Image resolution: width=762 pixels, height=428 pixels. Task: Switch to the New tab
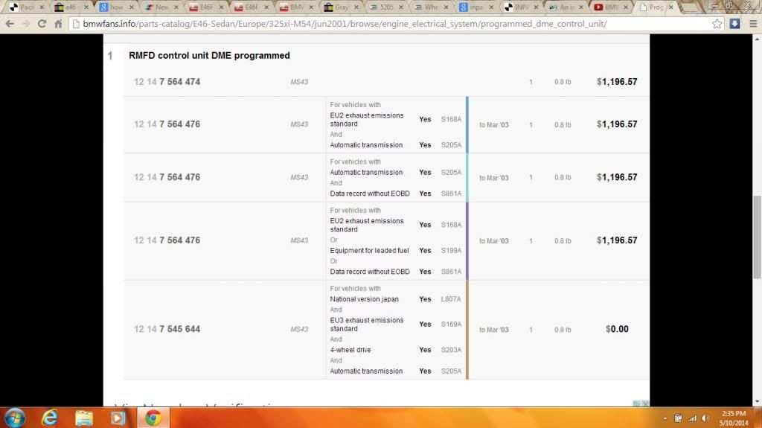161,7
